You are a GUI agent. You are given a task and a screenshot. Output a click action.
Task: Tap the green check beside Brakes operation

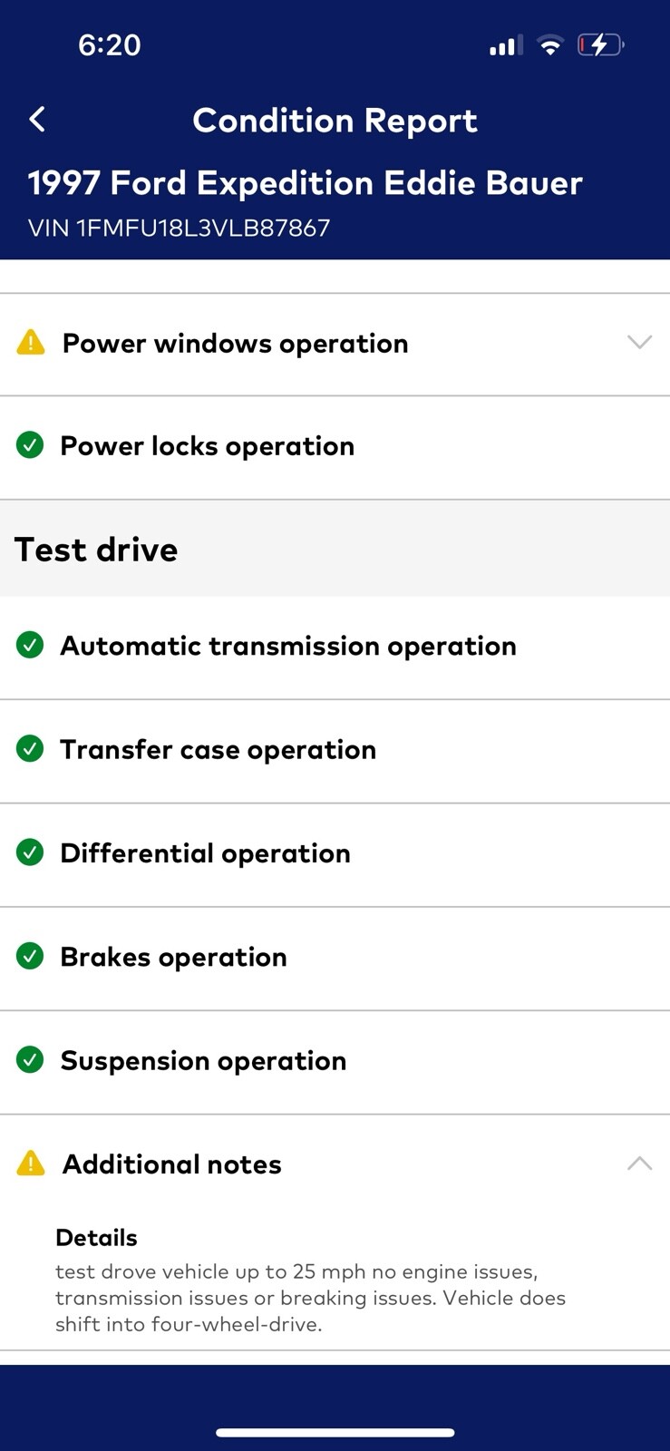coord(30,956)
